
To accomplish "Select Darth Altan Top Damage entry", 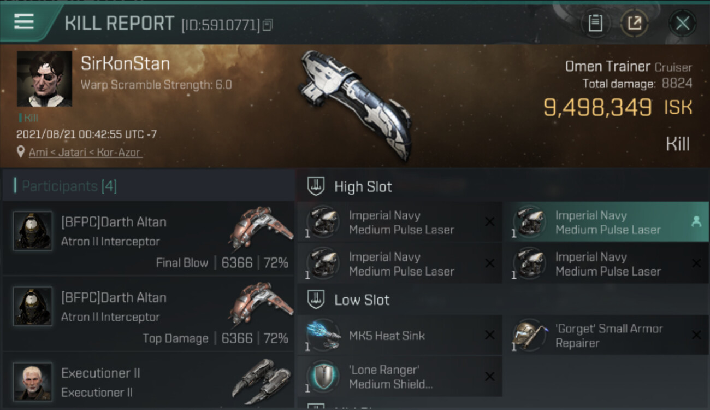I will click(x=149, y=314).
